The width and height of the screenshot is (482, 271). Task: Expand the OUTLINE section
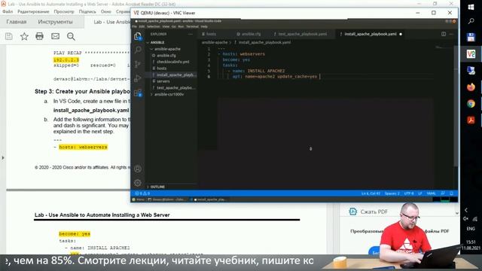(157, 187)
